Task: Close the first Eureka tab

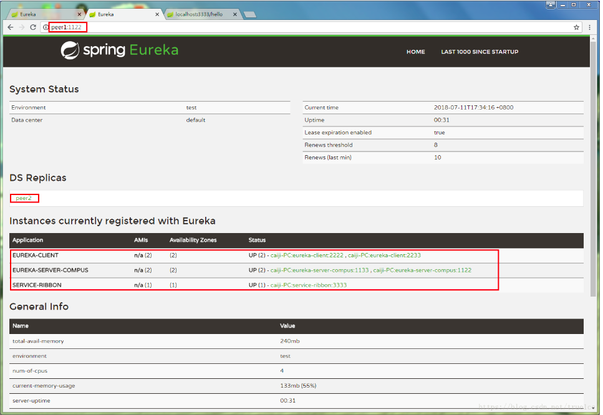Action: [x=79, y=14]
